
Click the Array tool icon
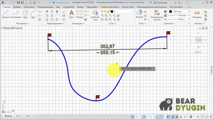[57, 20]
